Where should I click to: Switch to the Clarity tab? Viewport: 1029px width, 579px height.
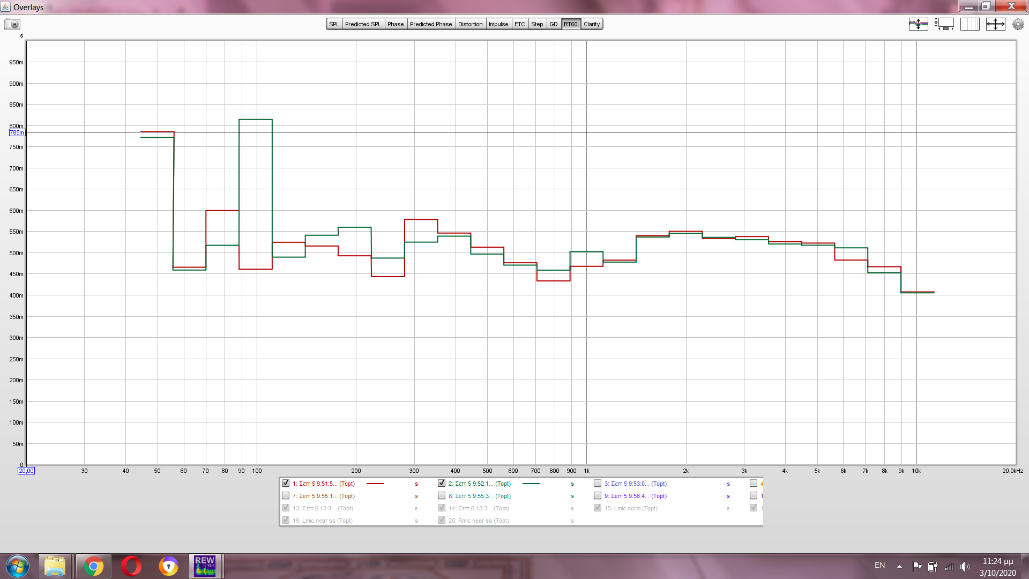592,24
